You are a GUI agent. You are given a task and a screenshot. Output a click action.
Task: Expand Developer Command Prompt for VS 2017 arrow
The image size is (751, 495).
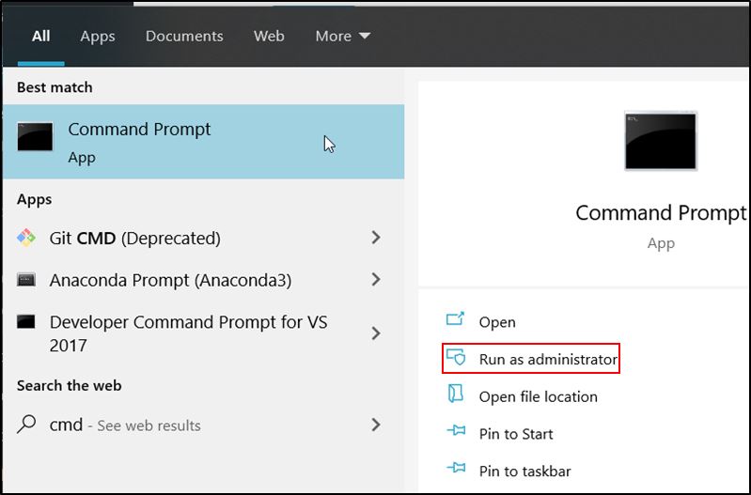pos(376,333)
